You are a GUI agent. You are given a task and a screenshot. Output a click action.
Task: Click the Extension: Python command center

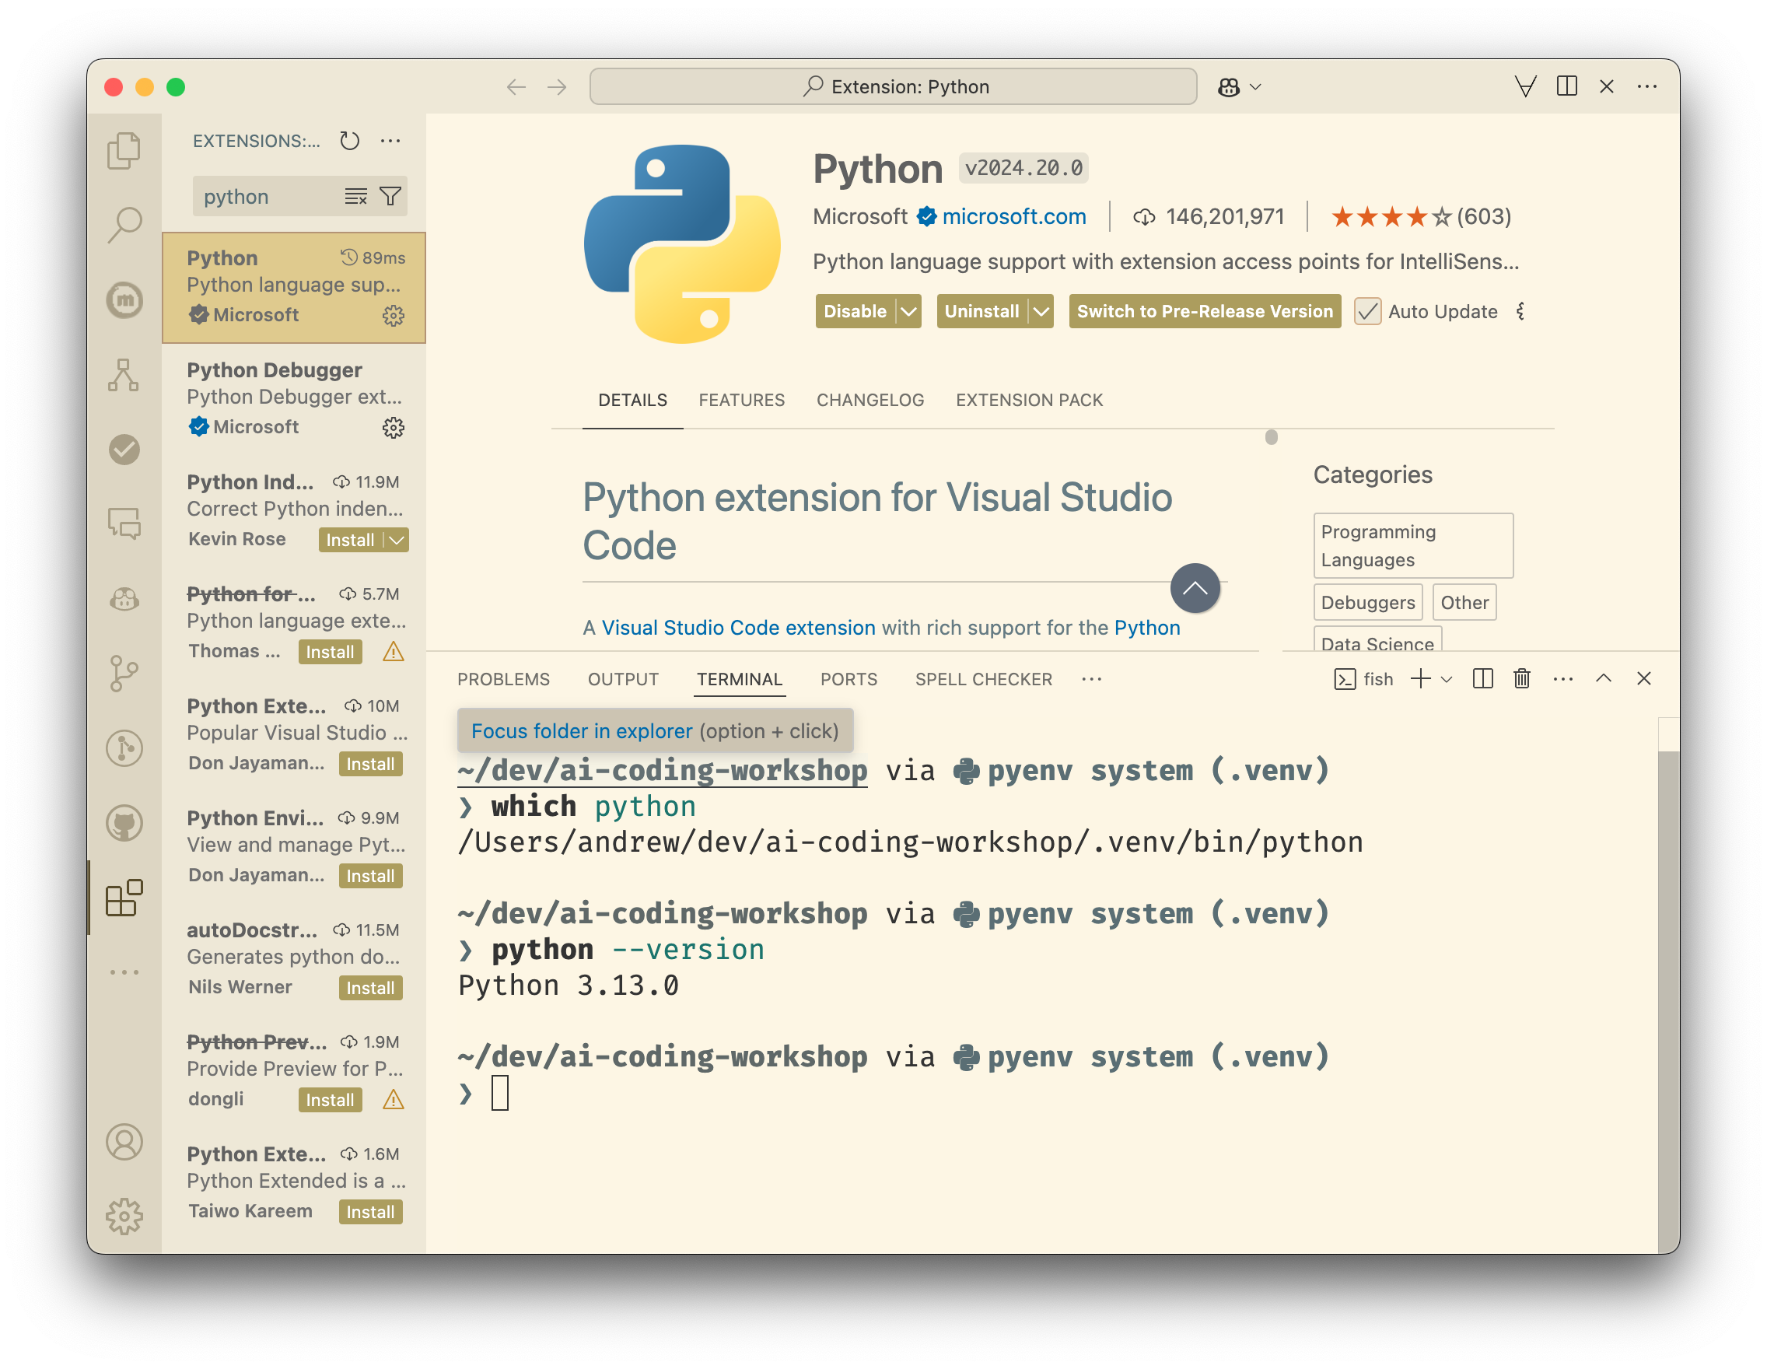893,86
